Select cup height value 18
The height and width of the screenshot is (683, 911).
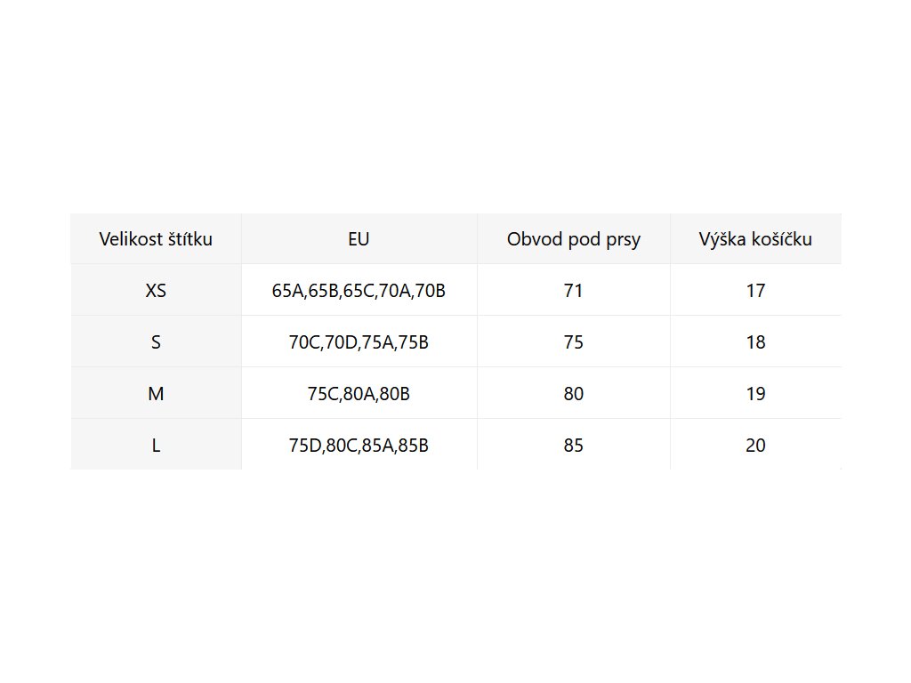755,342
